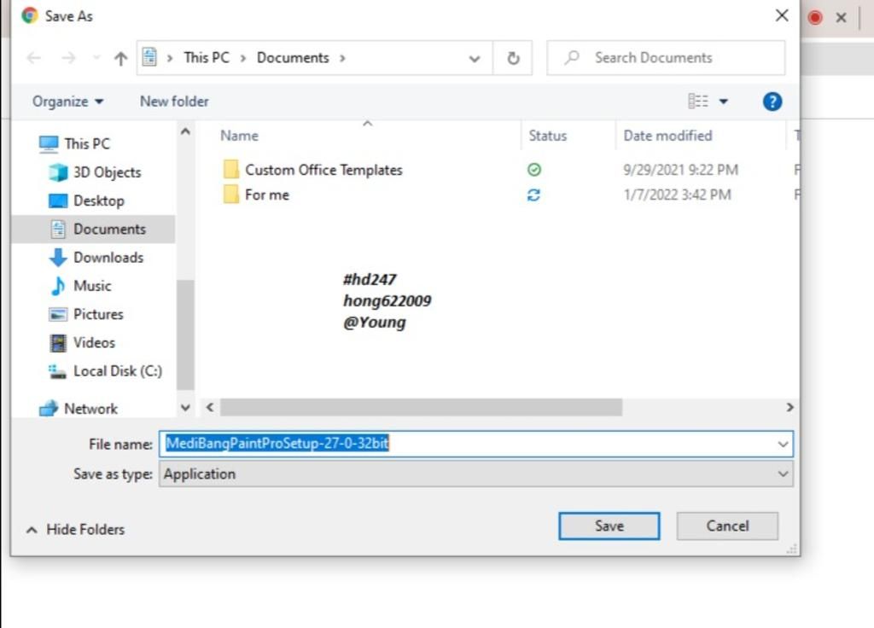Open the address bar history dropdown

coord(475,58)
